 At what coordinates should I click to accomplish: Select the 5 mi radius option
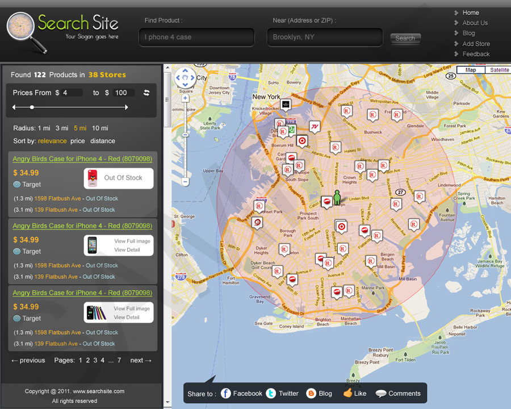click(80, 128)
